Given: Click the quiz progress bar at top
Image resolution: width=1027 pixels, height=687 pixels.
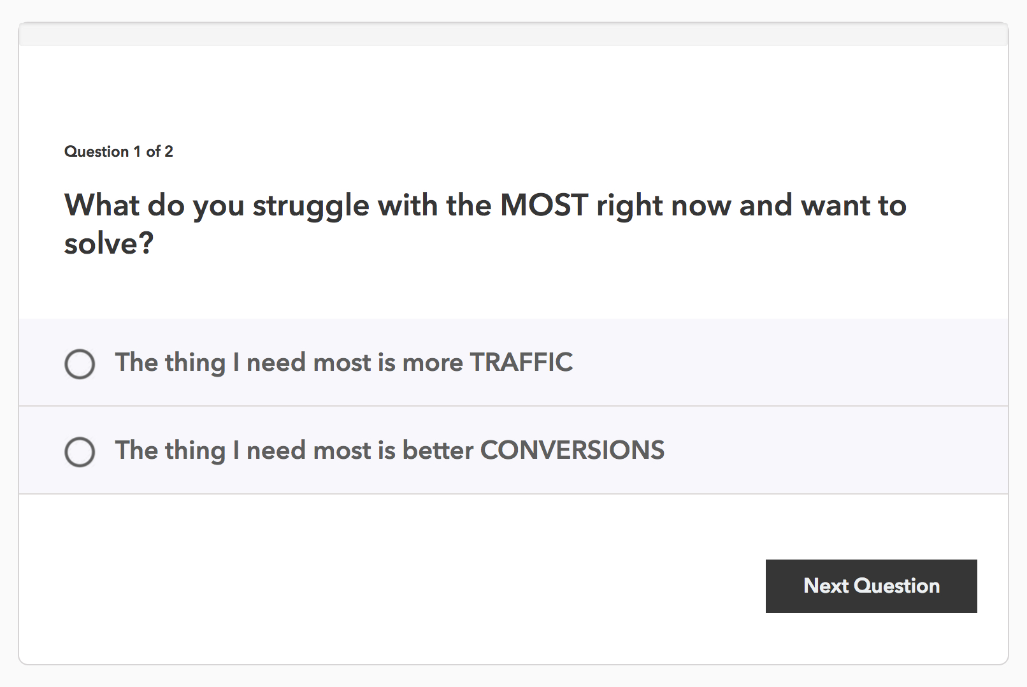Looking at the screenshot, I should click(x=513, y=35).
